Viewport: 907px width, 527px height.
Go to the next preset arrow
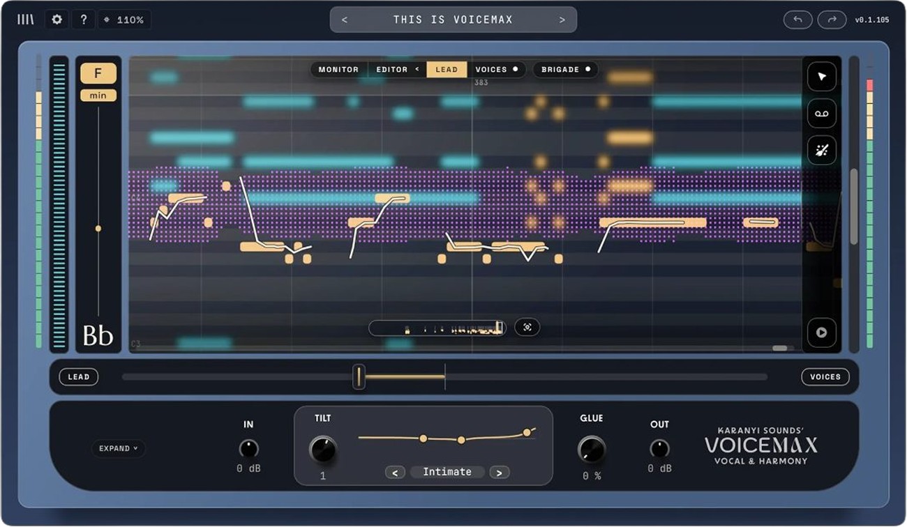point(562,20)
